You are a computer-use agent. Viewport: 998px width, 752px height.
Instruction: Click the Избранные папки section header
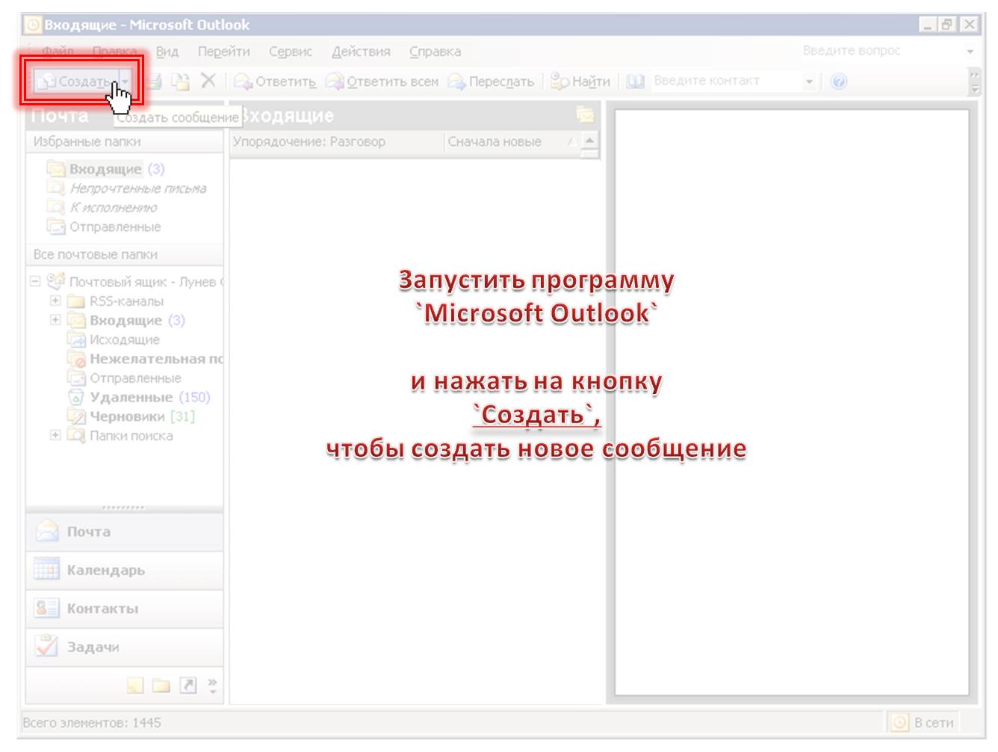[125, 141]
